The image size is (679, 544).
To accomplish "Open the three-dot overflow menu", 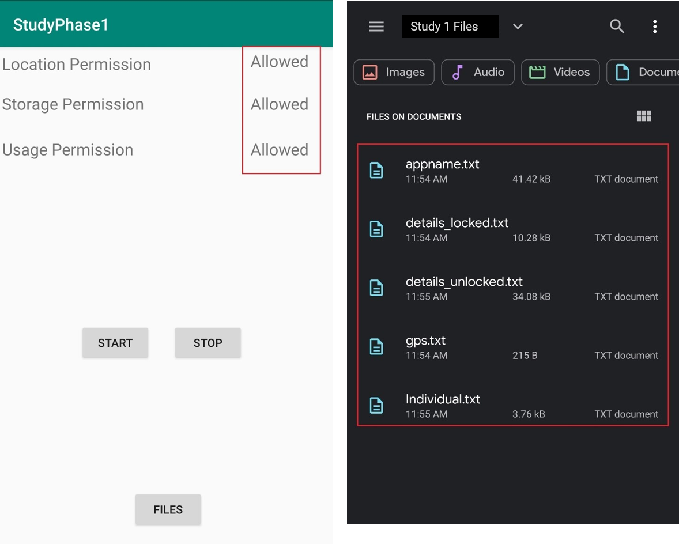I will (655, 27).
